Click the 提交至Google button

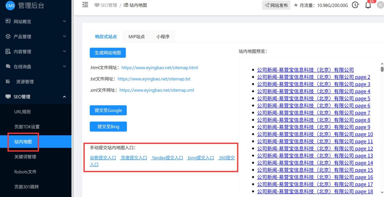point(108,110)
